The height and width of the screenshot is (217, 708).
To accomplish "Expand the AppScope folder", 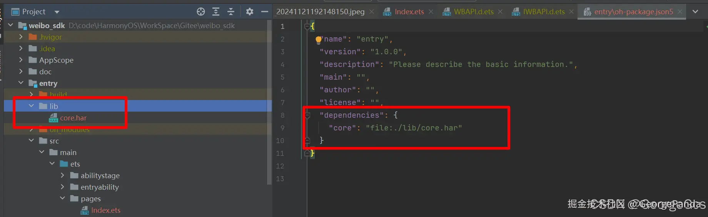I will (x=21, y=60).
